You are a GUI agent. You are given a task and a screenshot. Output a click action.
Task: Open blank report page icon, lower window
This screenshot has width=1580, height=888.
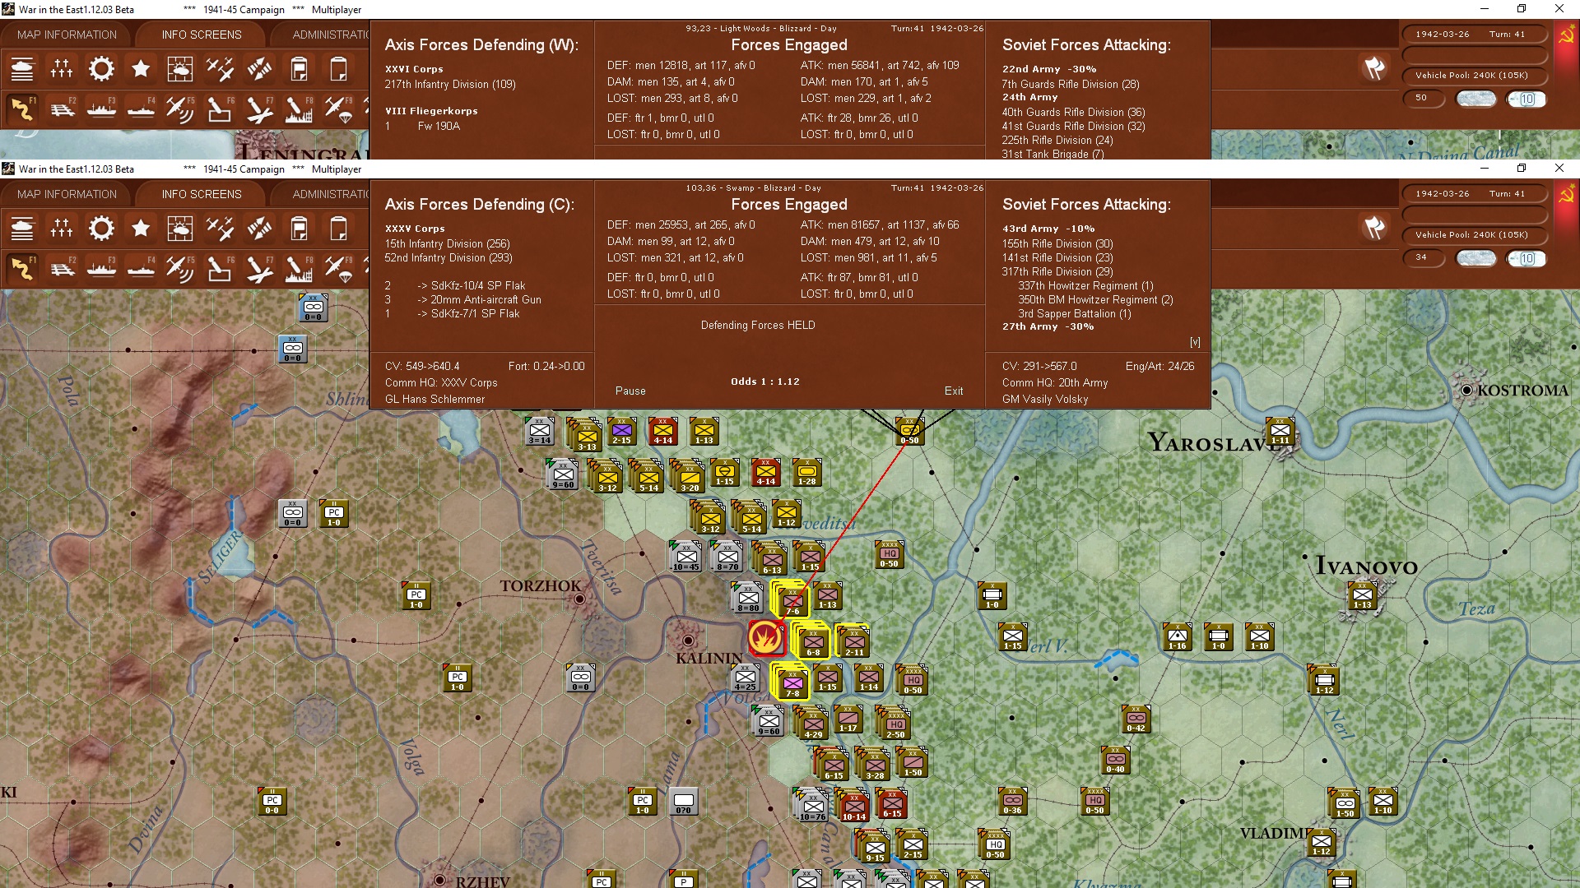pos(338,229)
